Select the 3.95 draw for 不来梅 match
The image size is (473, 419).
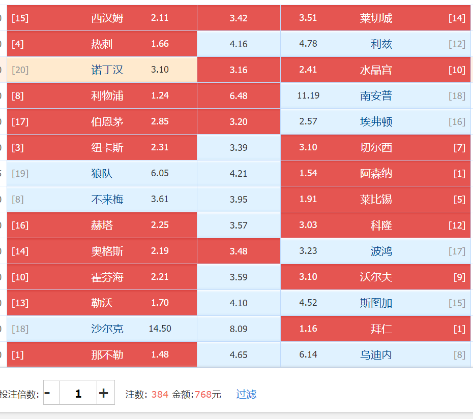[x=239, y=200]
